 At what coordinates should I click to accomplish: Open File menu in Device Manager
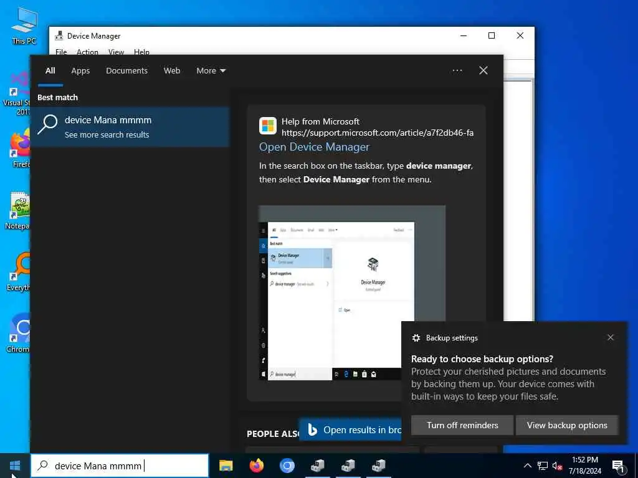(61, 52)
